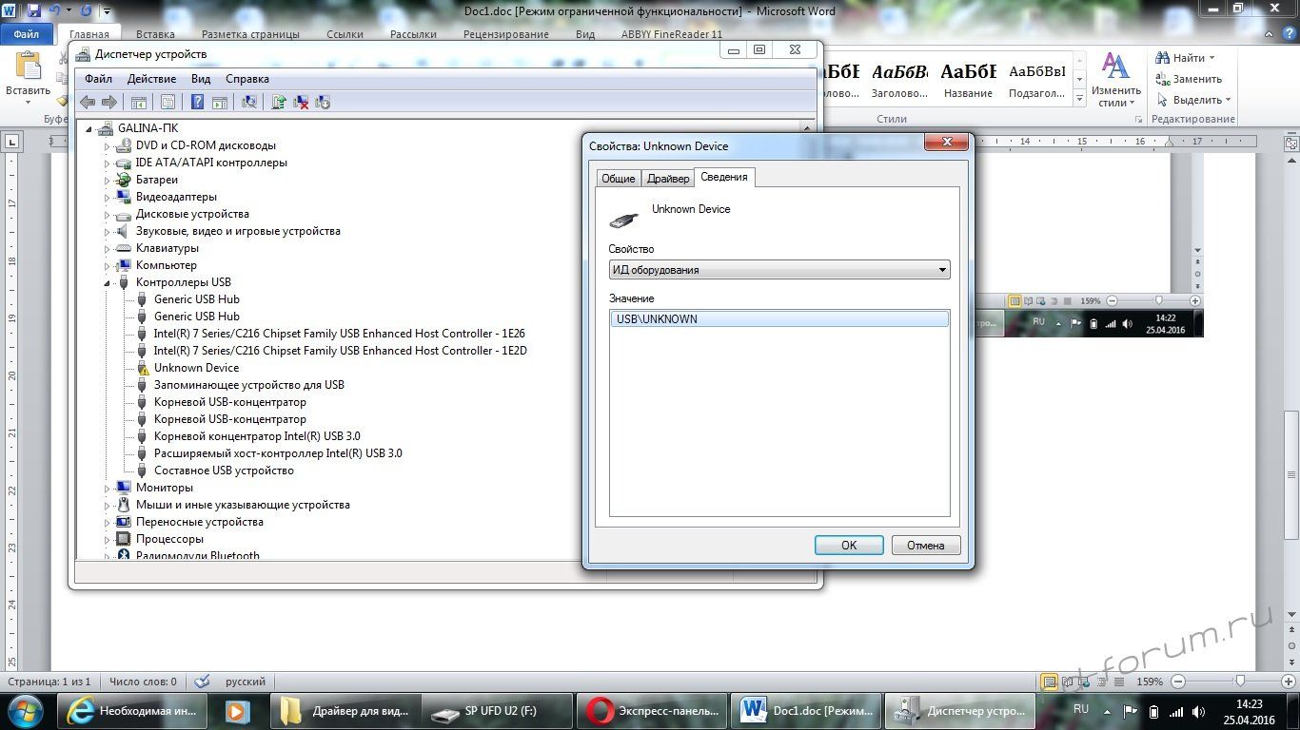Open the Драйвер для вид... folder taskbar item
Screen dimensions: 1300x730
(x=344, y=711)
